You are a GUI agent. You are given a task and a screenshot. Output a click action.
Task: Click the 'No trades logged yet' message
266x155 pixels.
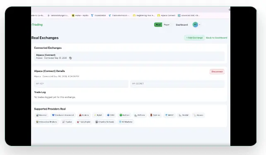point(55,97)
